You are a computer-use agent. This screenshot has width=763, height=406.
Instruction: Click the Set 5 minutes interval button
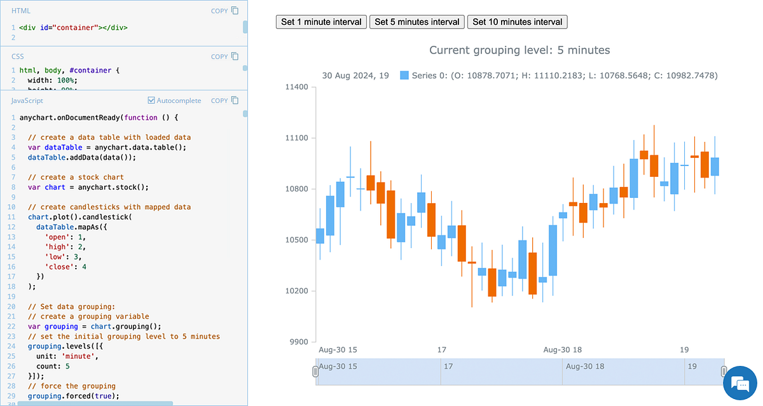point(416,22)
